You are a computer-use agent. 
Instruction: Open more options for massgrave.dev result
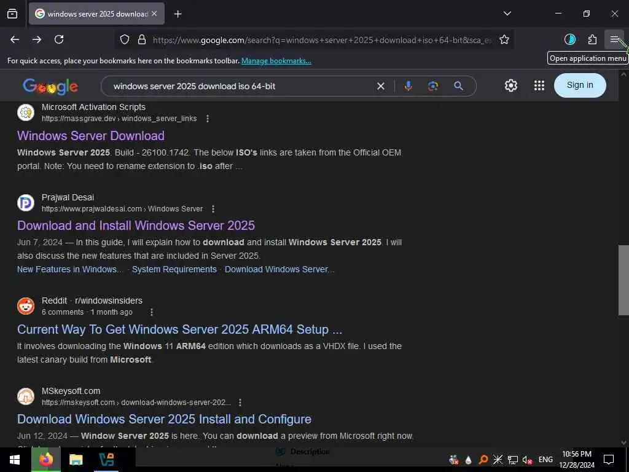pos(208,119)
